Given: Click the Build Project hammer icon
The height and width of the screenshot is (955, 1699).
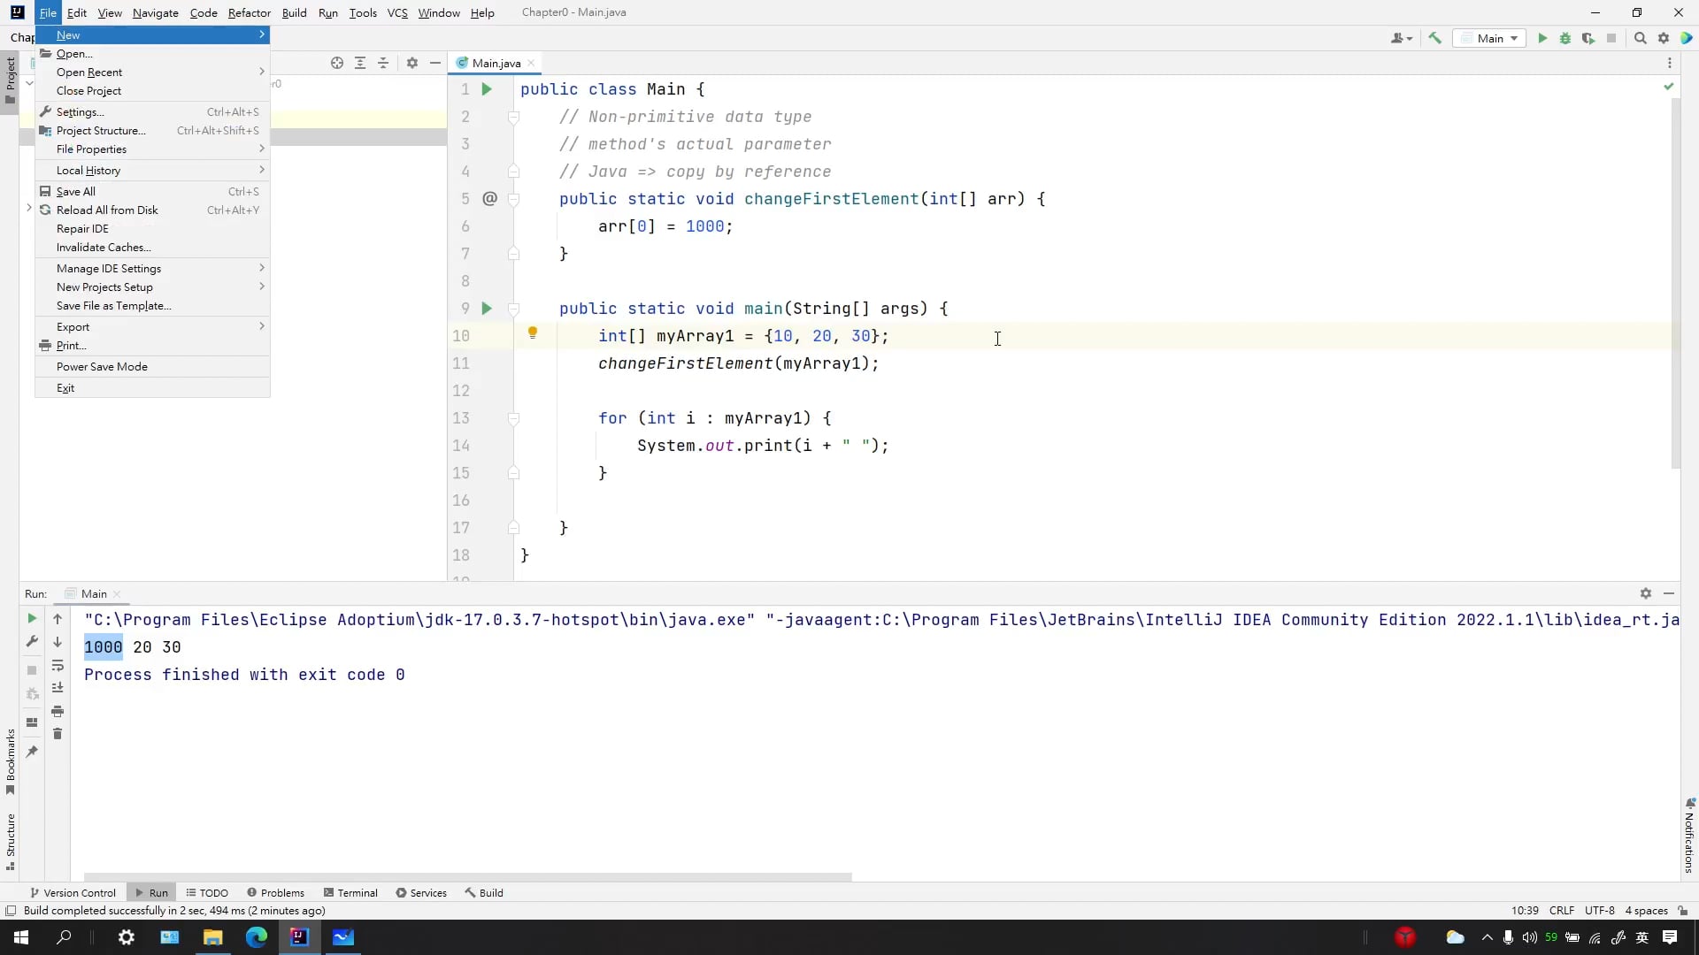Looking at the screenshot, I should tap(1434, 38).
